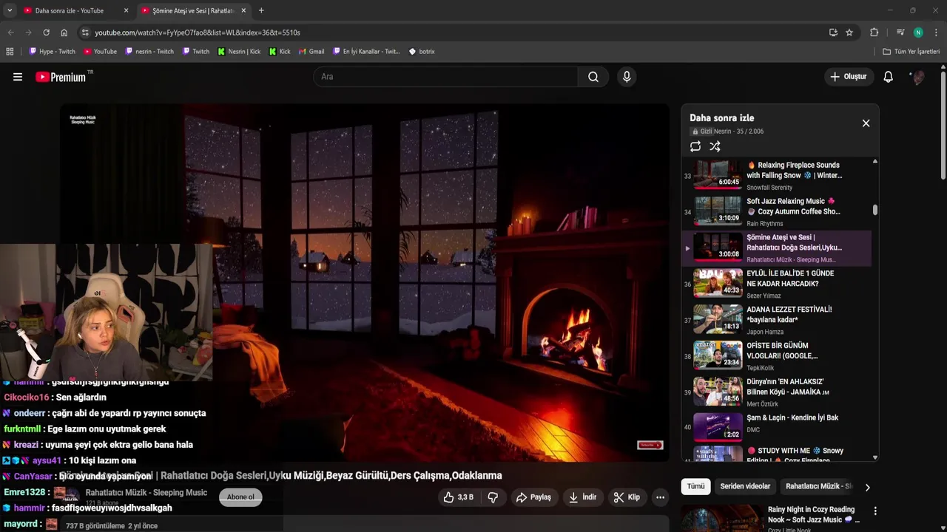Open the YouTube bookmark
947x532 pixels.
100,52
